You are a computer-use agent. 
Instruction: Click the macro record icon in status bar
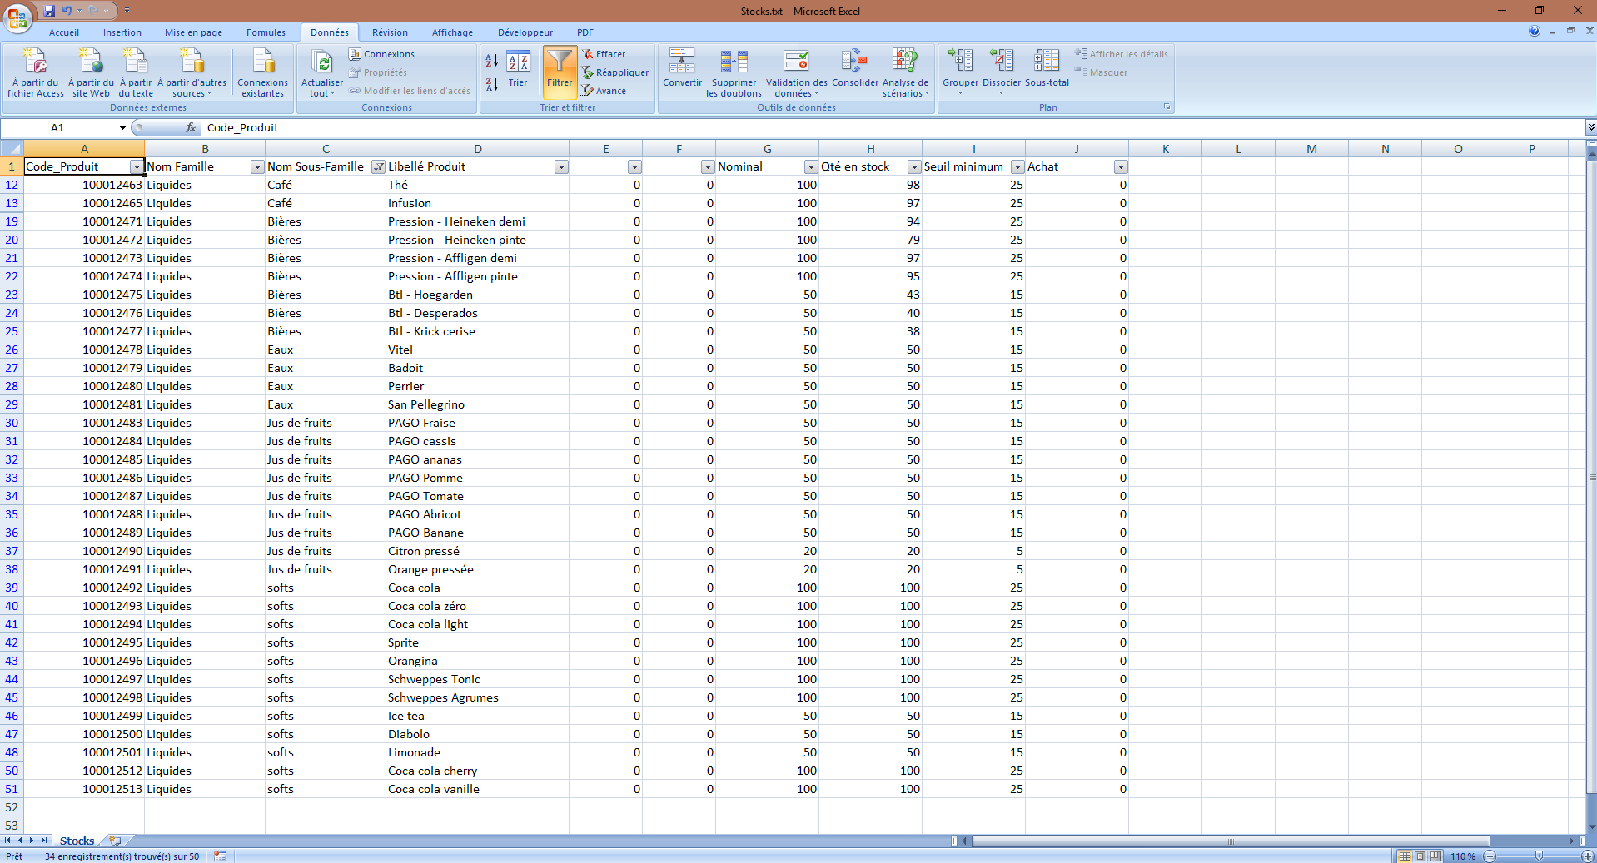point(220,856)
